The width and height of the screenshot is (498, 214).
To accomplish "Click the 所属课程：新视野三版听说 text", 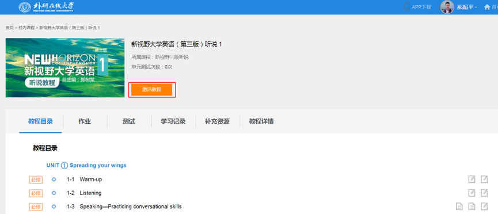I will pyautogui.click(x=160, y=57).
